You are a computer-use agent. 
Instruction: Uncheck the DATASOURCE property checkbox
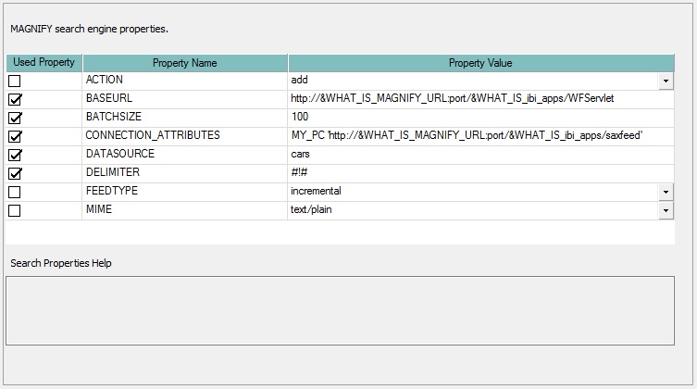(x=15, y=156)
